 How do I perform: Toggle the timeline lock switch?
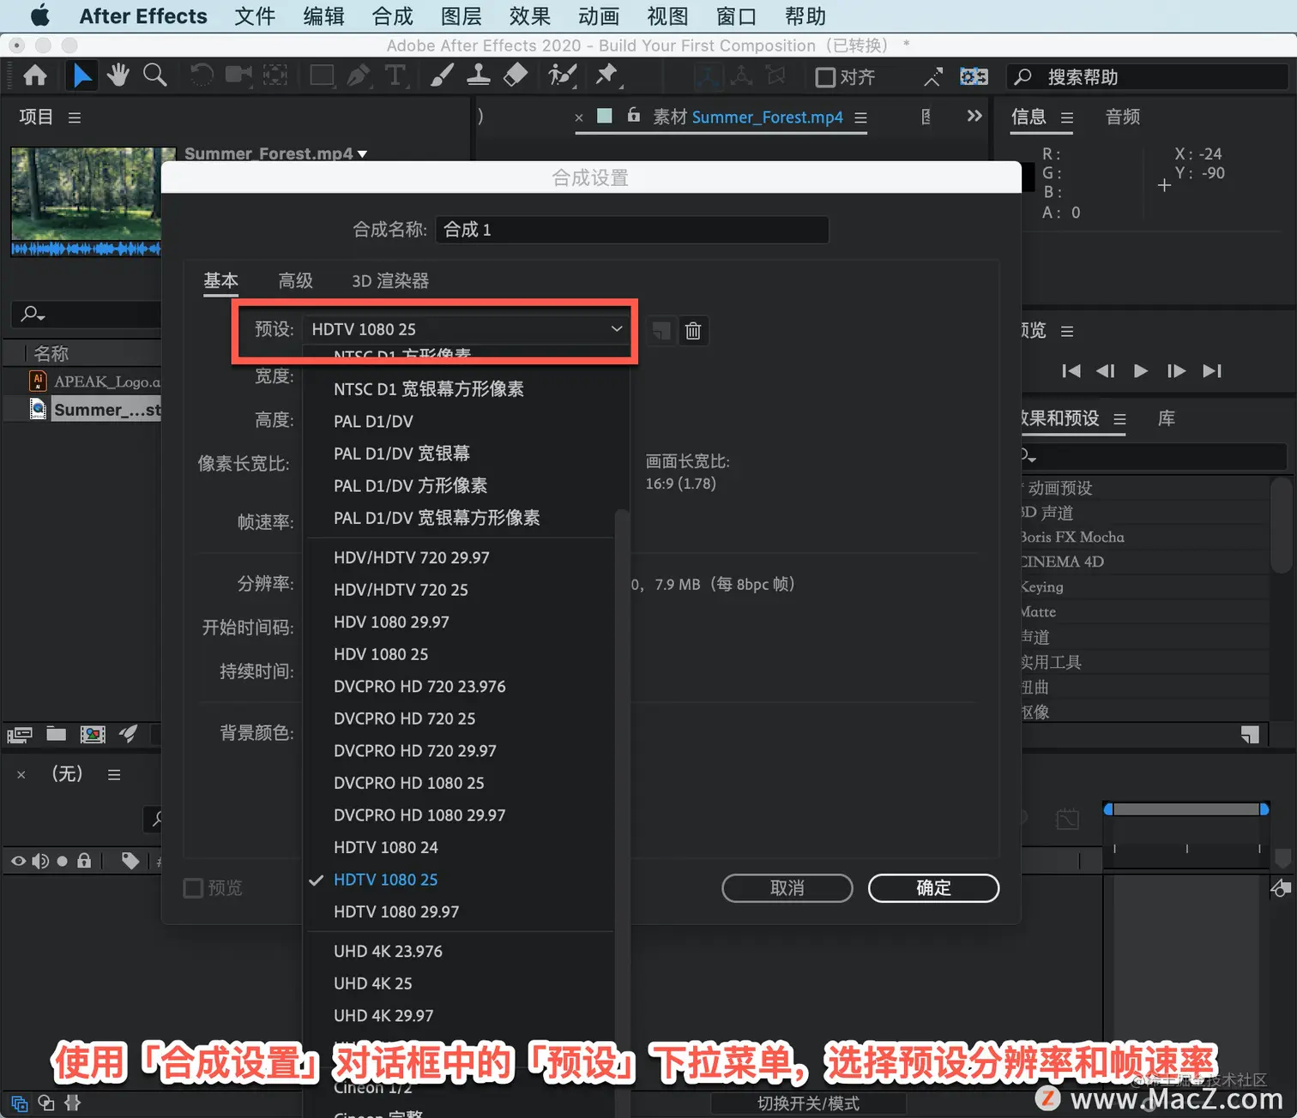[84, 861]
